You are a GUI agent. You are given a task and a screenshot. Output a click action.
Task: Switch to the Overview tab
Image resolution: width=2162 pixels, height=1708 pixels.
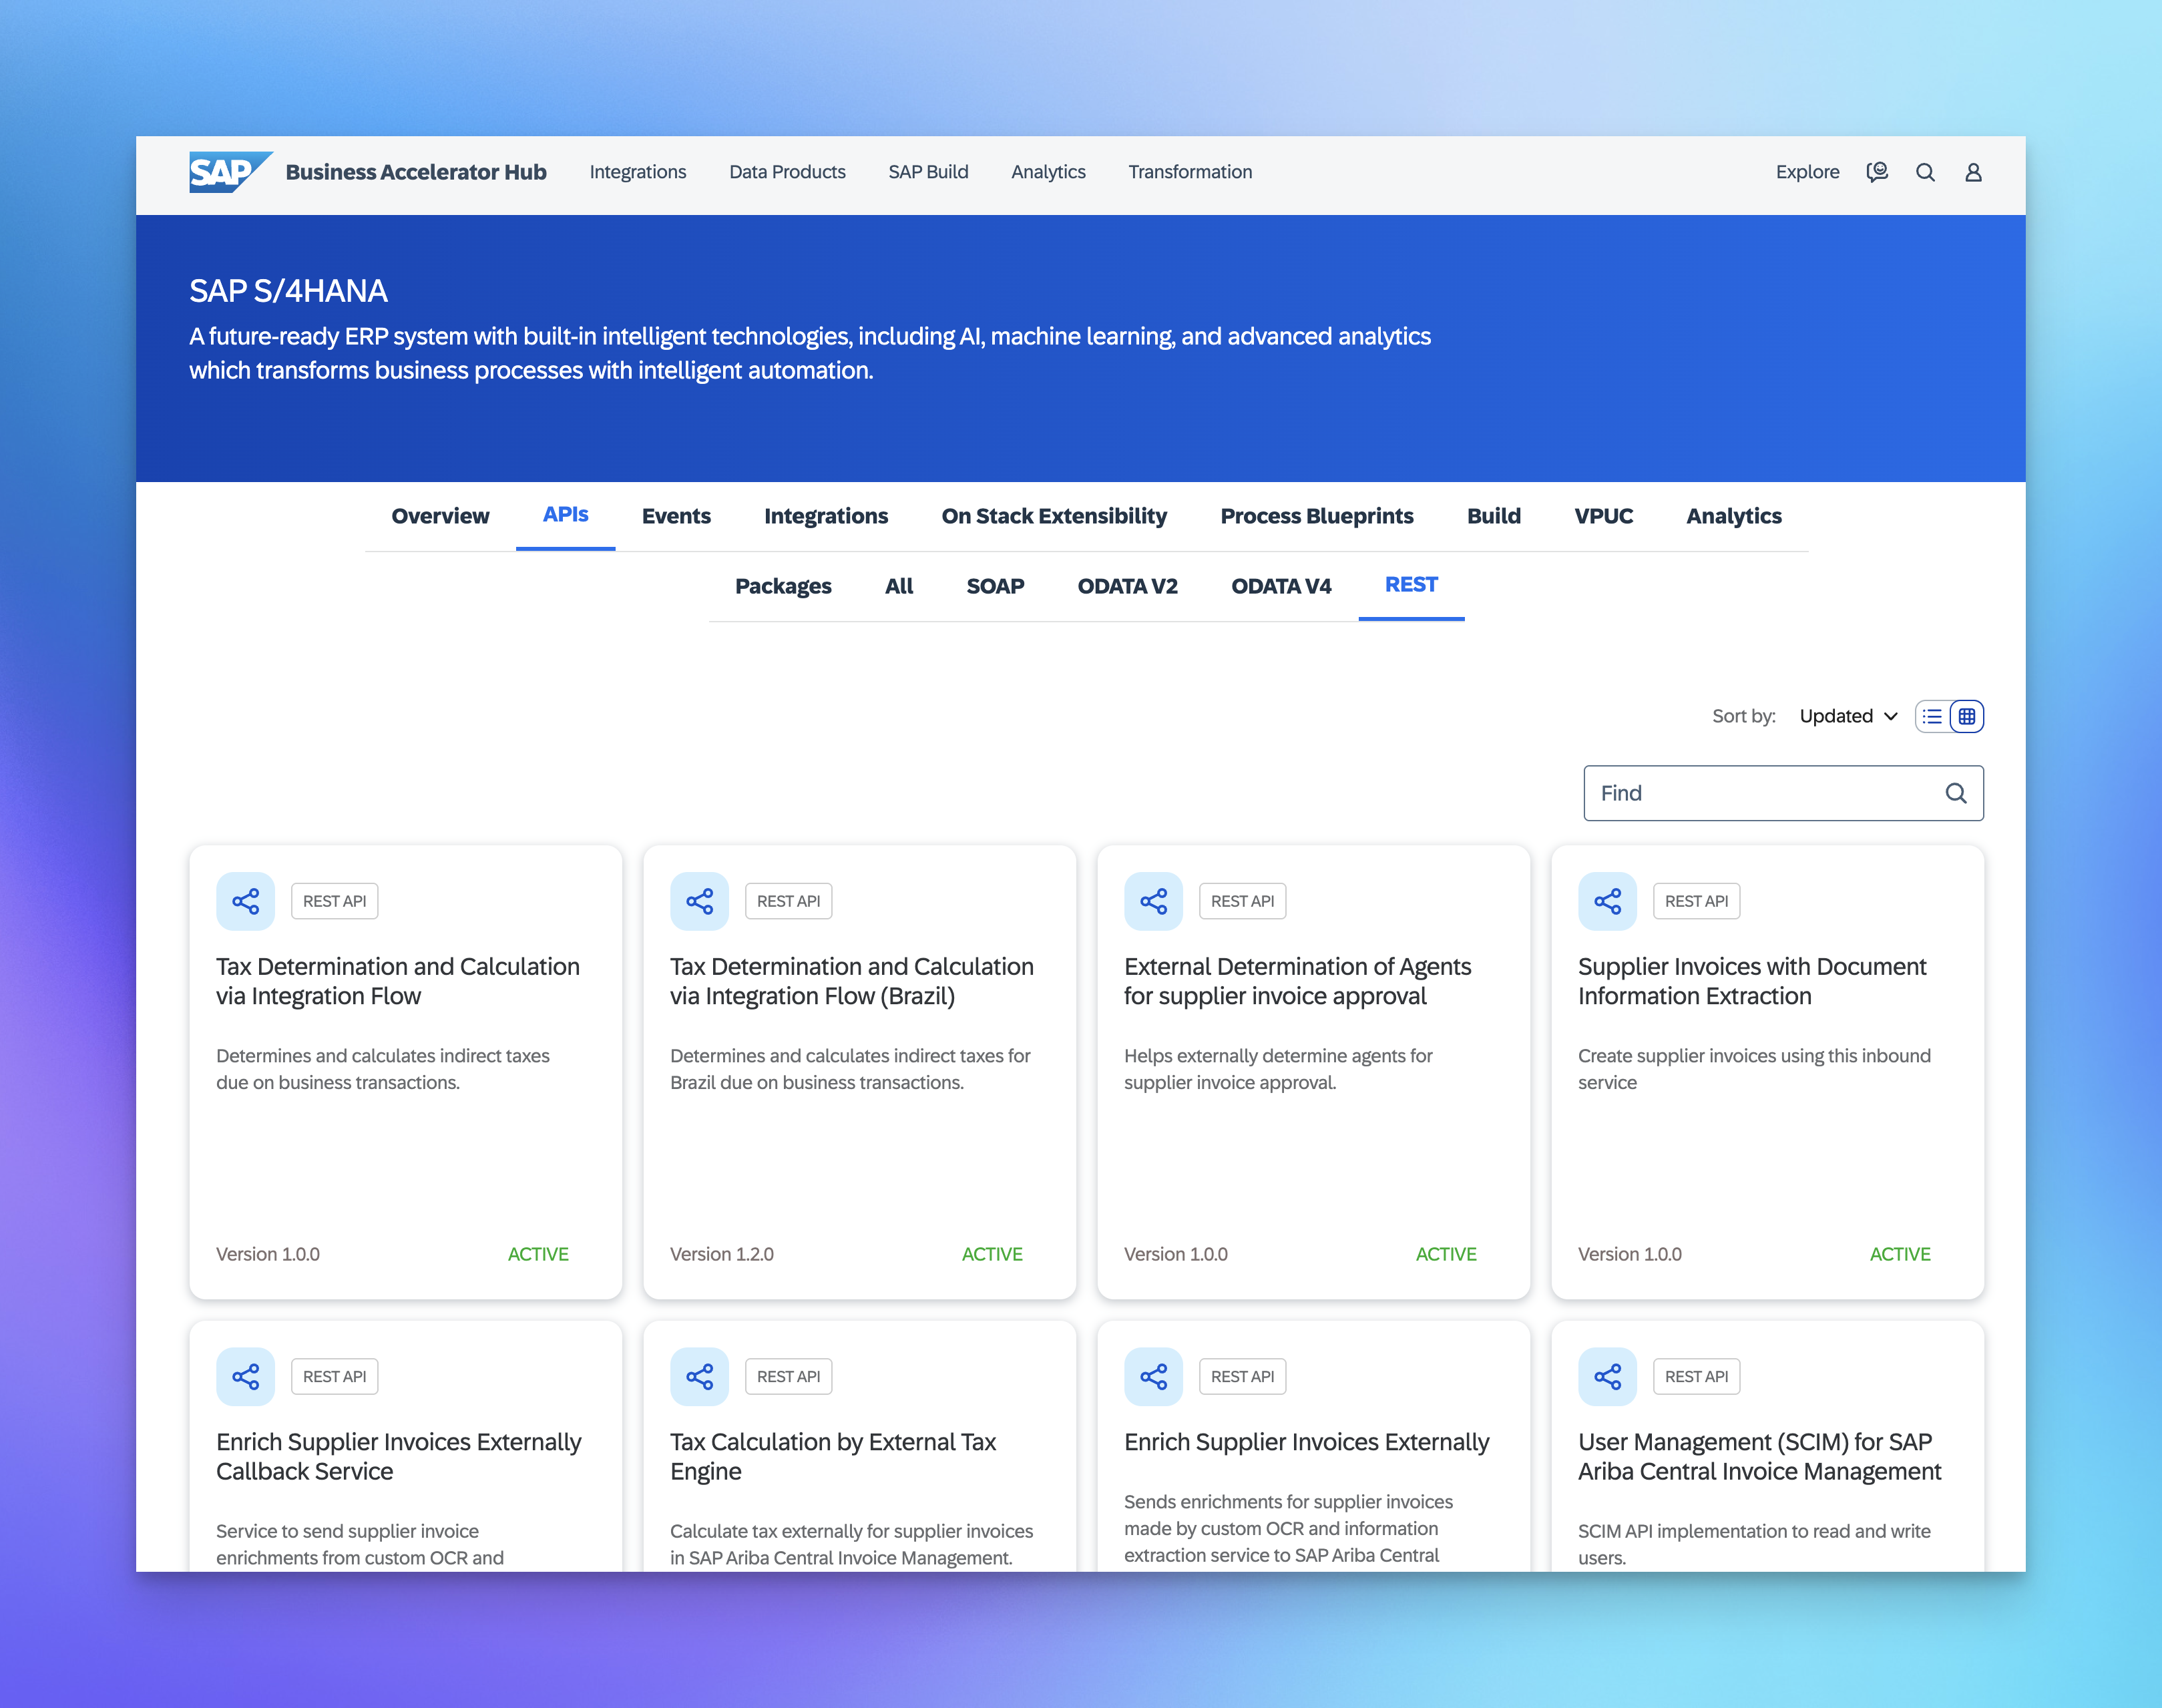pos(440,516)
